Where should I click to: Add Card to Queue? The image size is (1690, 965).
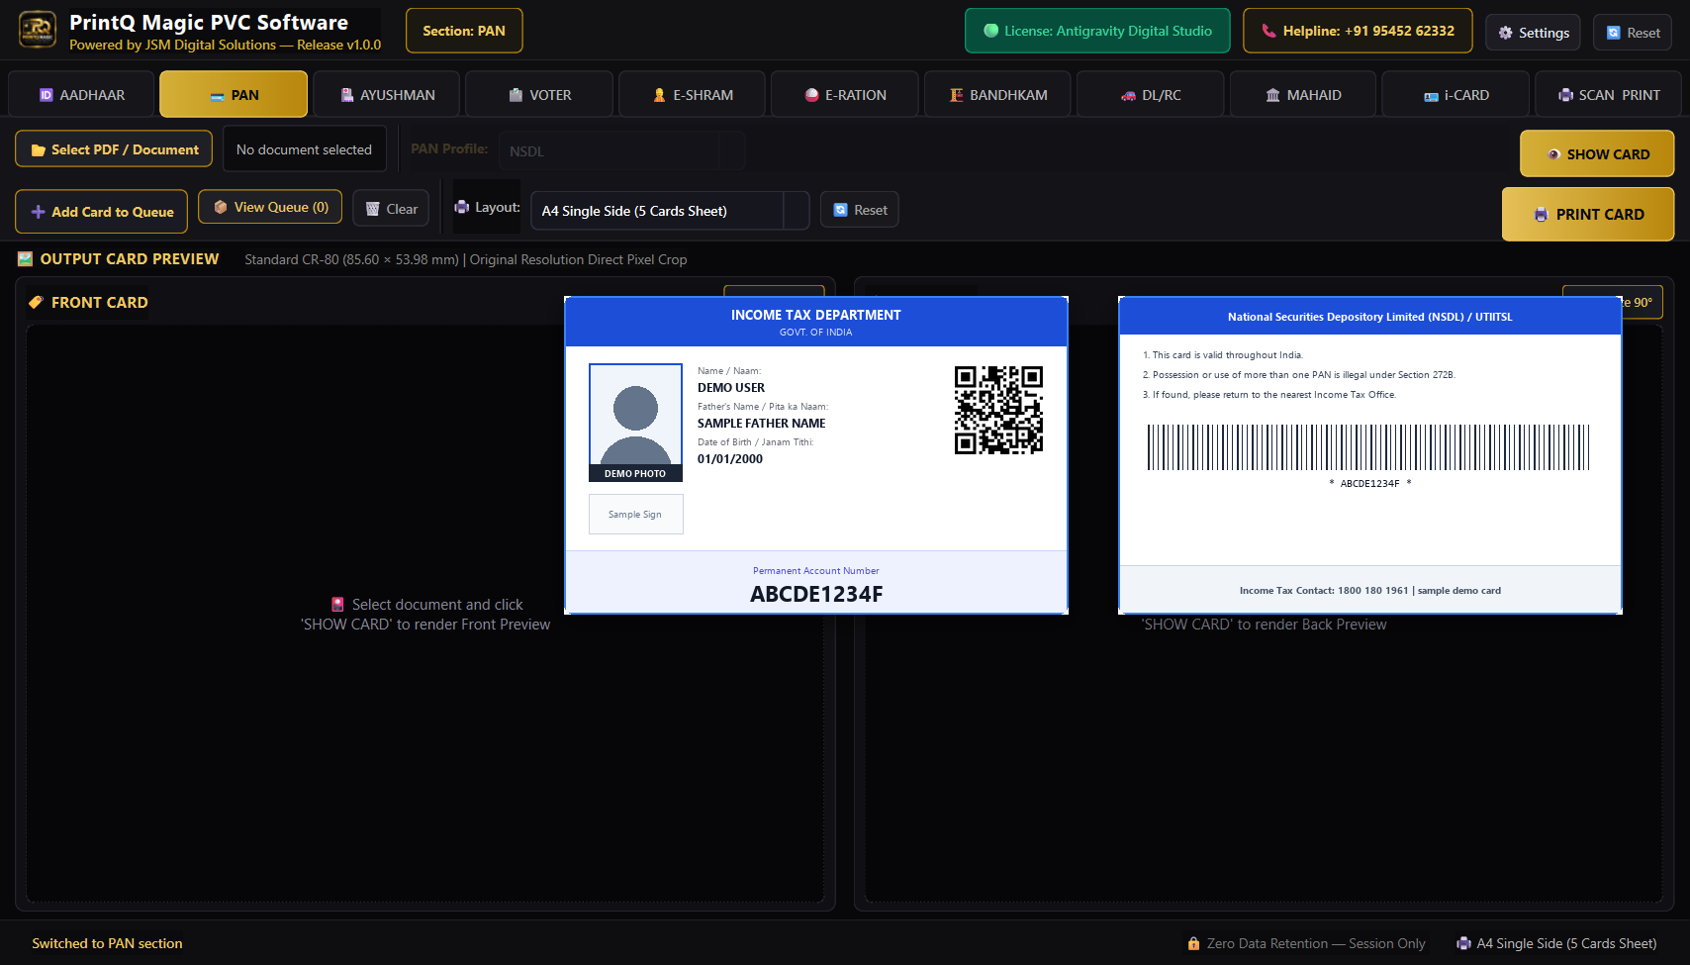[x=101, y=212]
